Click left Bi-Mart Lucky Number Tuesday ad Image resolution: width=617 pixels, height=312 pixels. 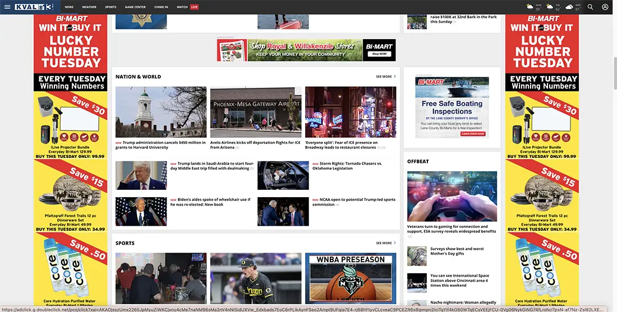pyautogui.click(x=71, y=161)
